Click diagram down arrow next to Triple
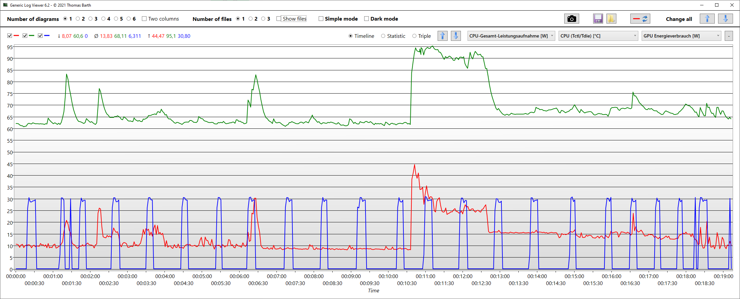 coord(456,36)
